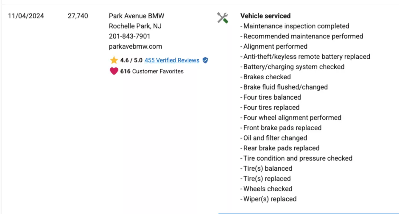Click the Wiper(s) replaced line
The image size is (399, 214).
click(x=268, y=199)
